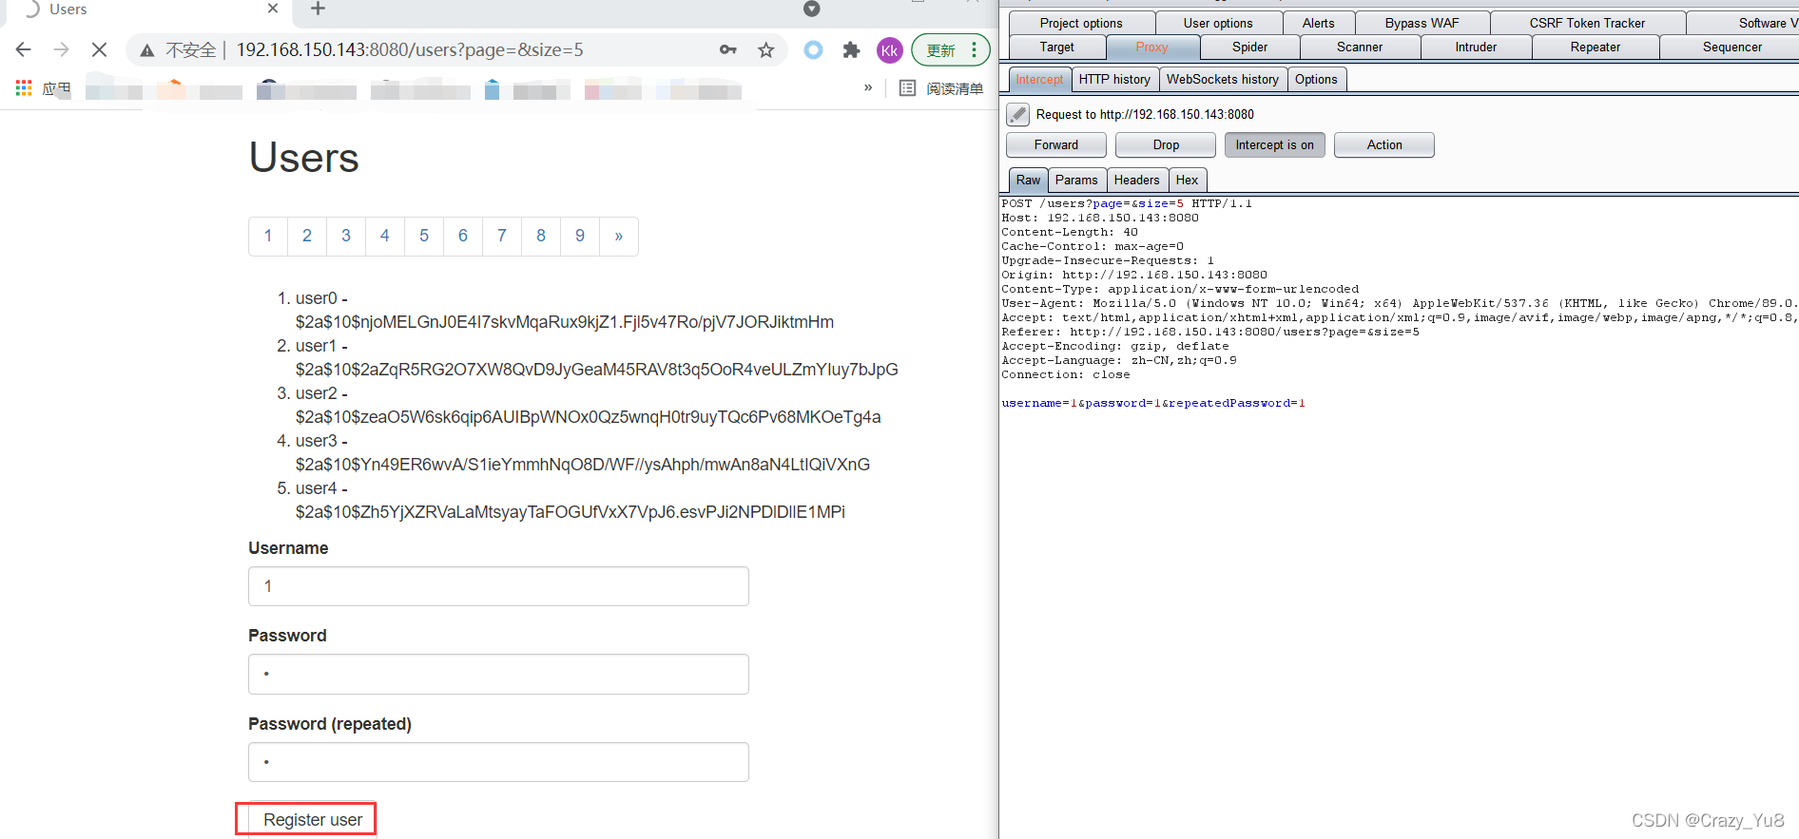
Task: Focus the Password input field
Action: pyautogui.click(x=498, y=674)
